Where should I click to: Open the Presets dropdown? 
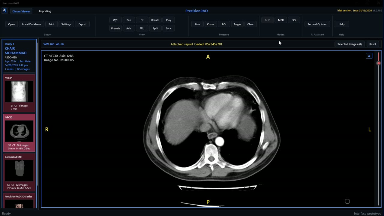tap(115, 28)
